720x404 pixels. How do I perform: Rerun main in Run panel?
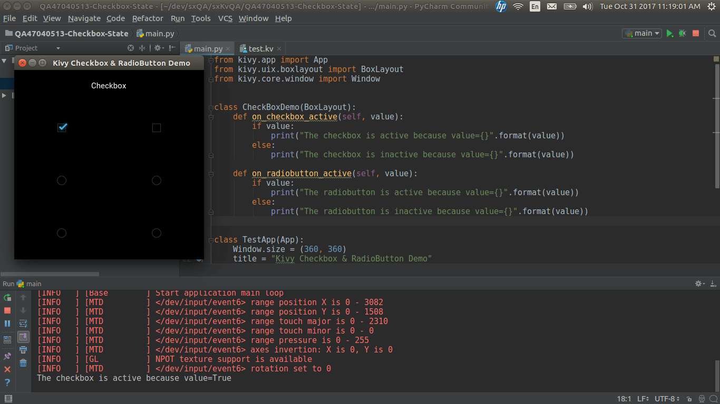(x=7, y=297)
